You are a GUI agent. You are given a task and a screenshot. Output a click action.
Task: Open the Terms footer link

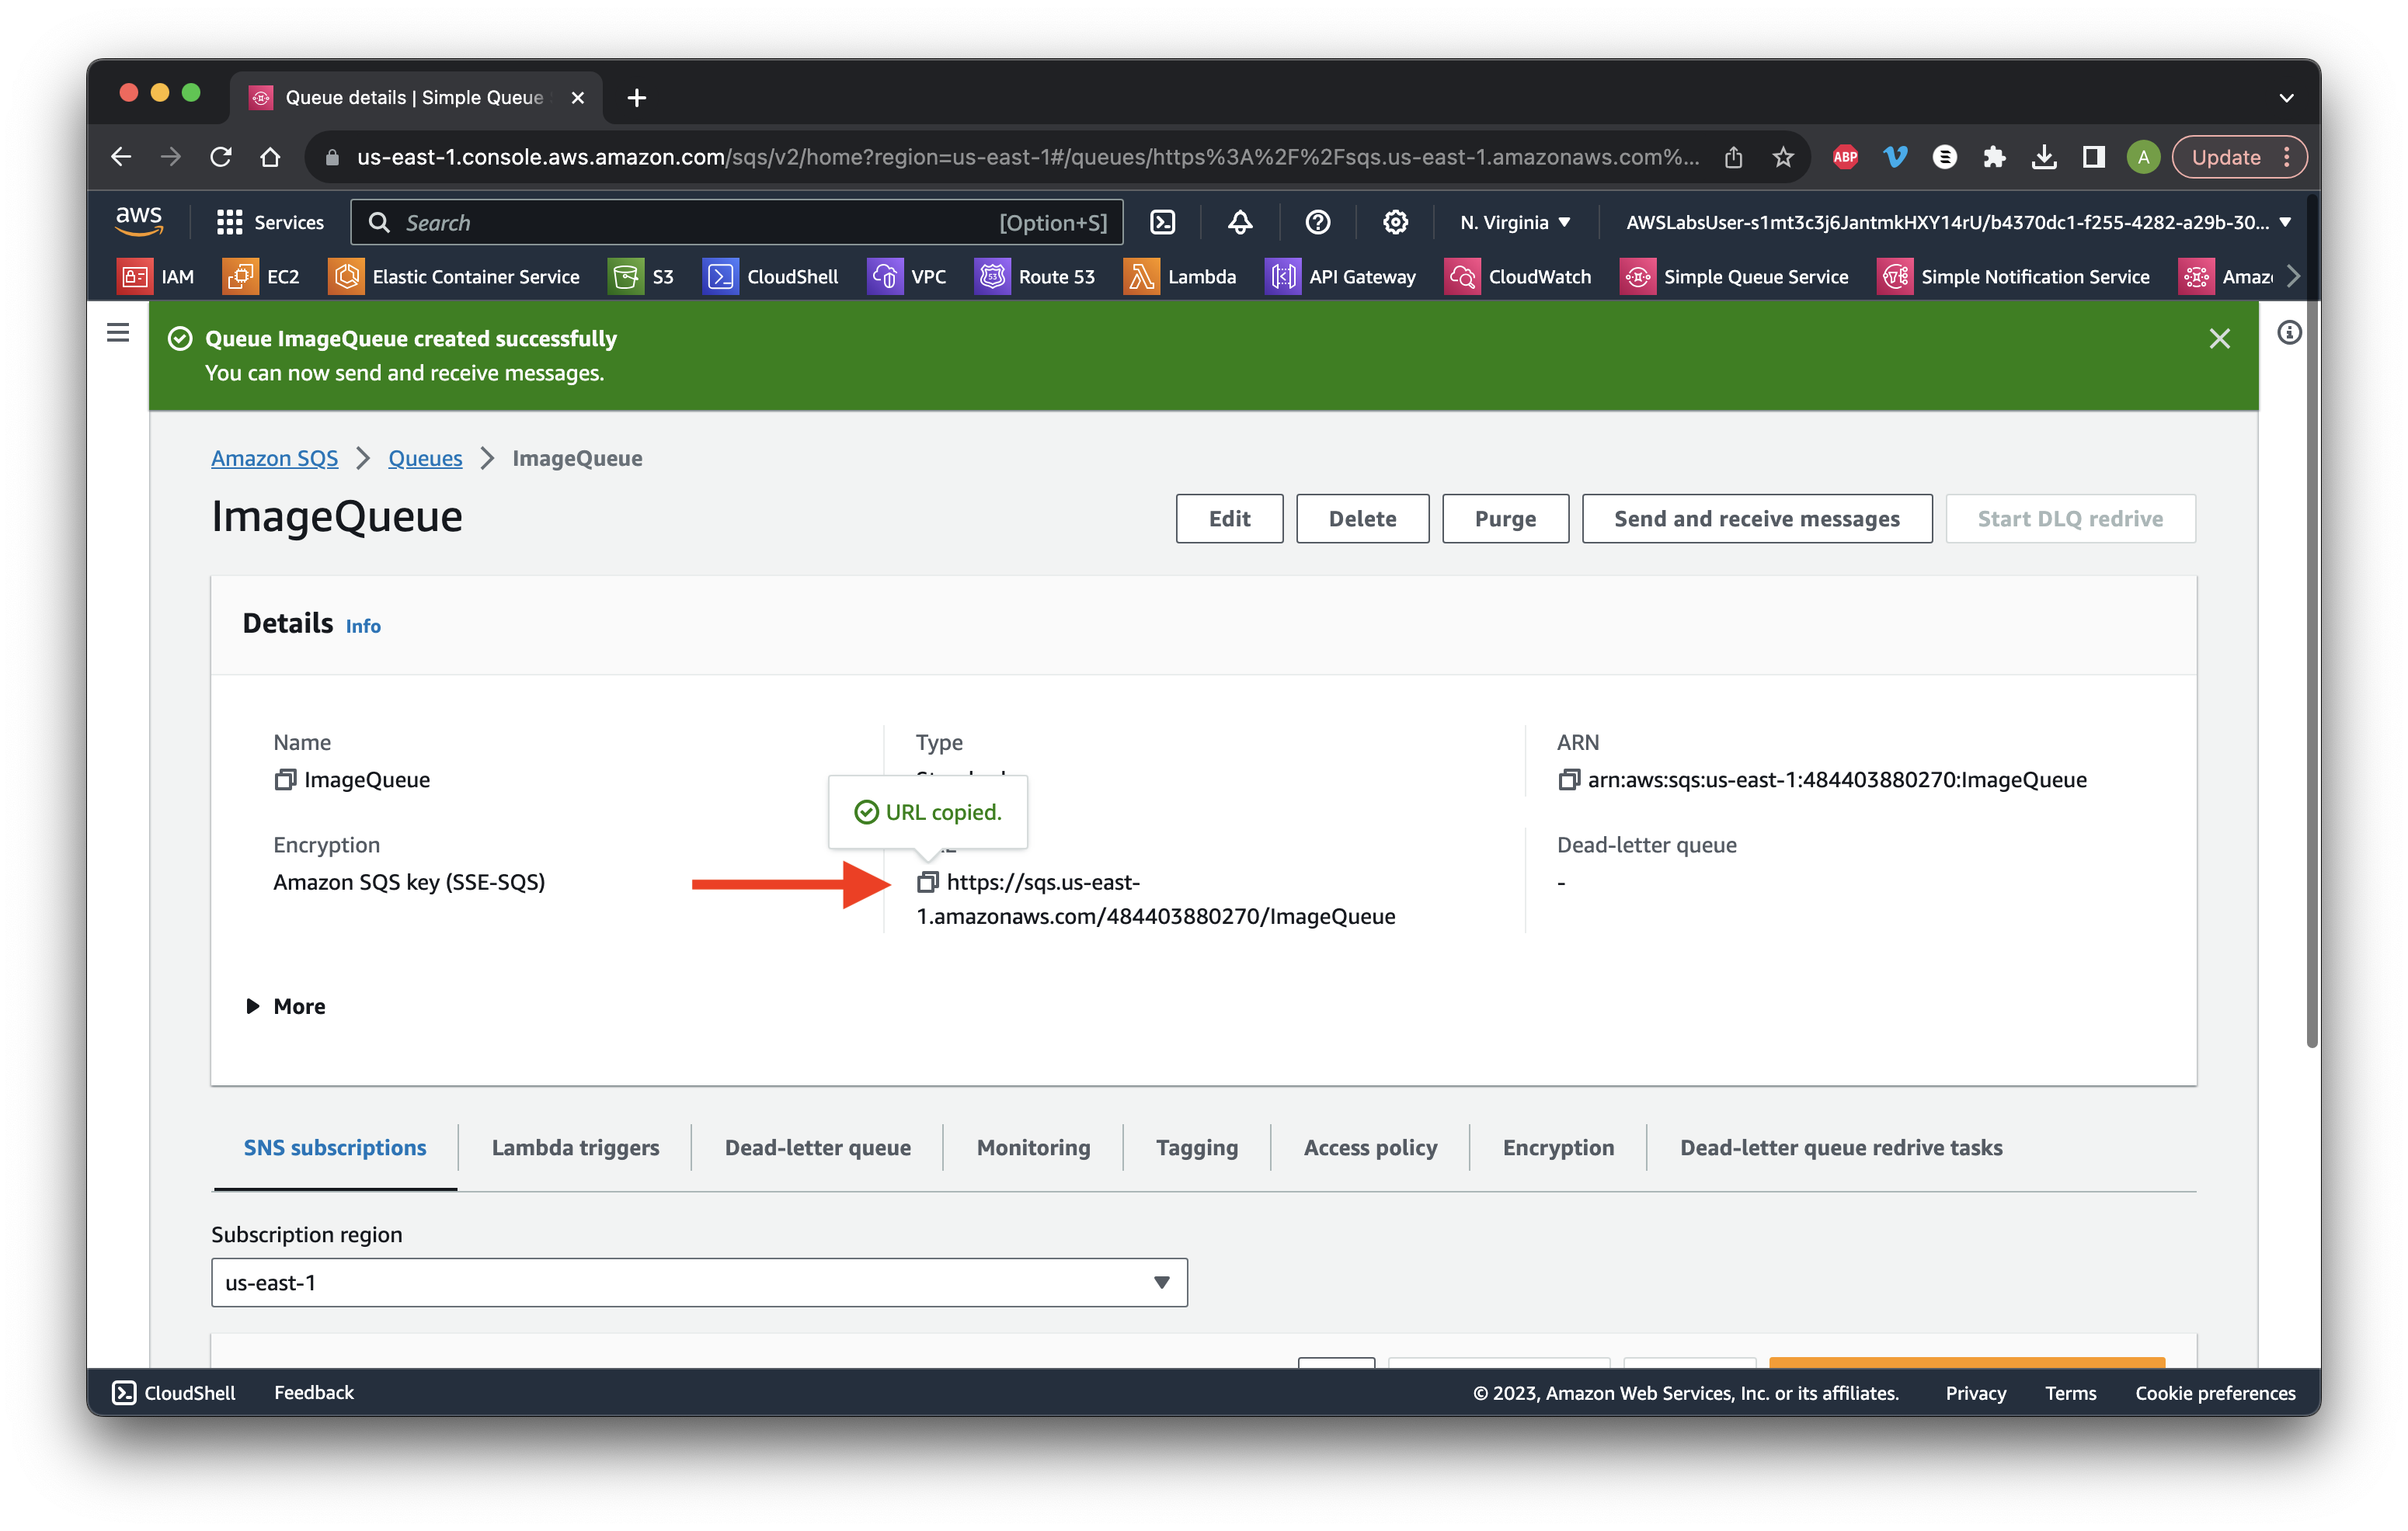click(x=2070, y=1392)
